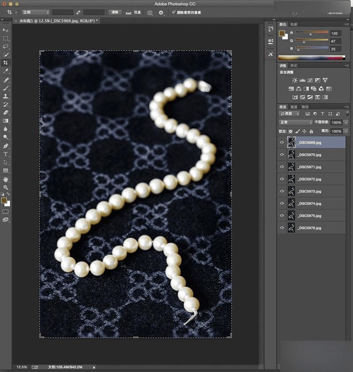Expand the layer opacity dropdown arrow
The width and height of the screenshot is (353, 372).
(346, 122)
